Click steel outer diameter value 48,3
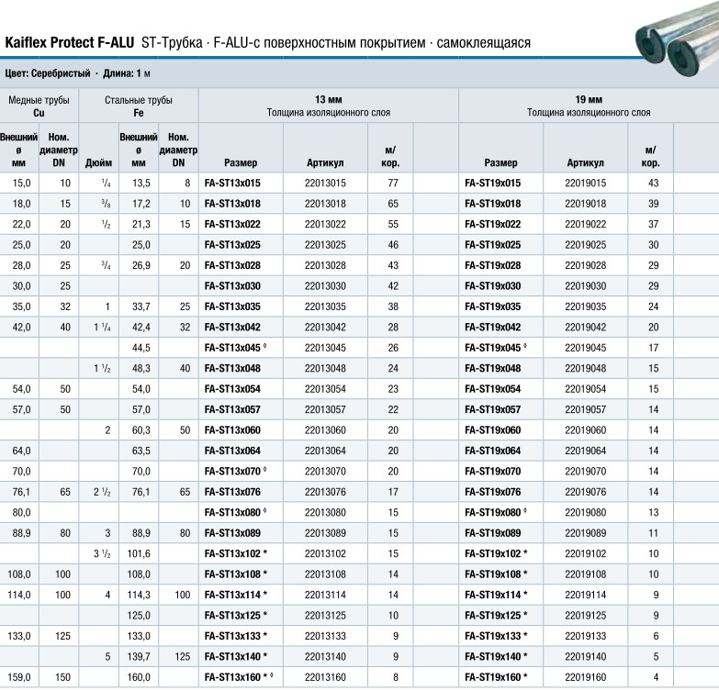719x691 pixels. [141, 368]
